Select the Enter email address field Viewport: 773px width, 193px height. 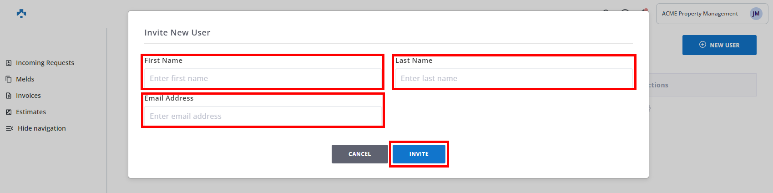pos(263,116)
